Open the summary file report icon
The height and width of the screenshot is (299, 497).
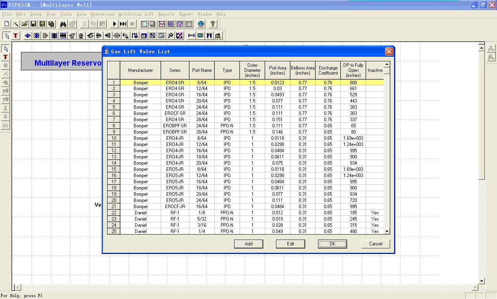pos(144,24)
